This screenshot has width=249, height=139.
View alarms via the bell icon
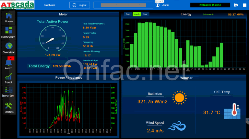tap(9, 62)
